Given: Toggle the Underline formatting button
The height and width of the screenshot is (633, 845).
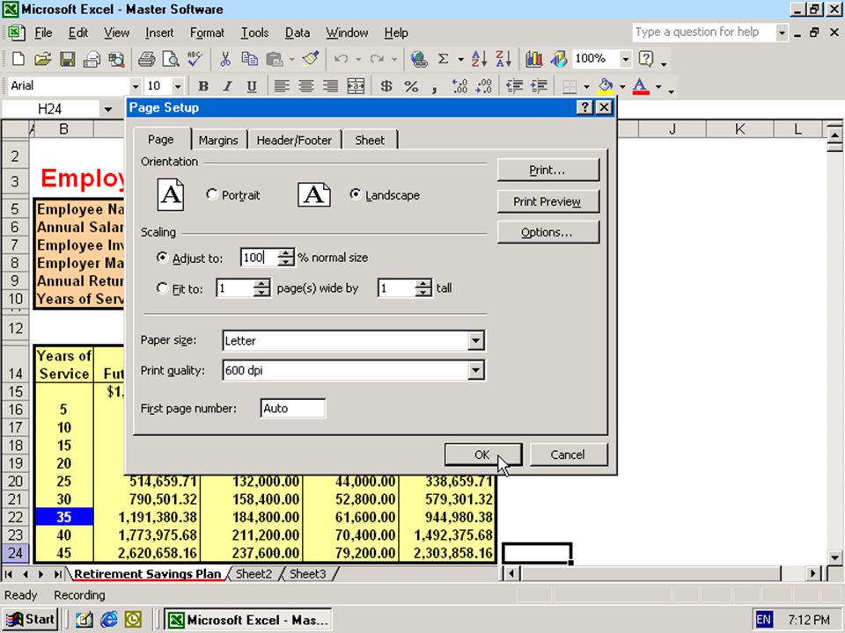Looking at the screenshot, I should coord(252,86).
